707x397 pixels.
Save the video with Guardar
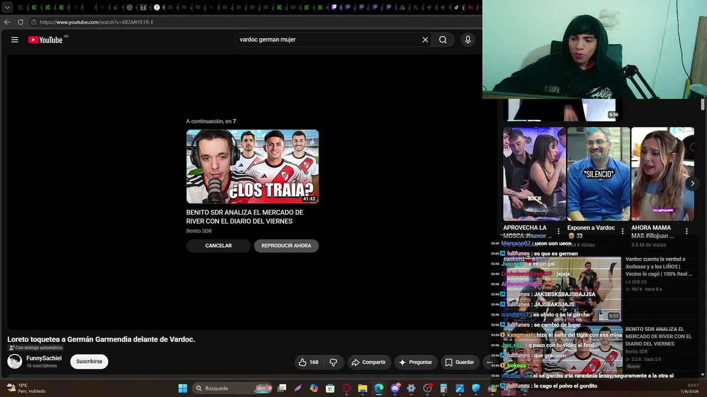[460, 362]
